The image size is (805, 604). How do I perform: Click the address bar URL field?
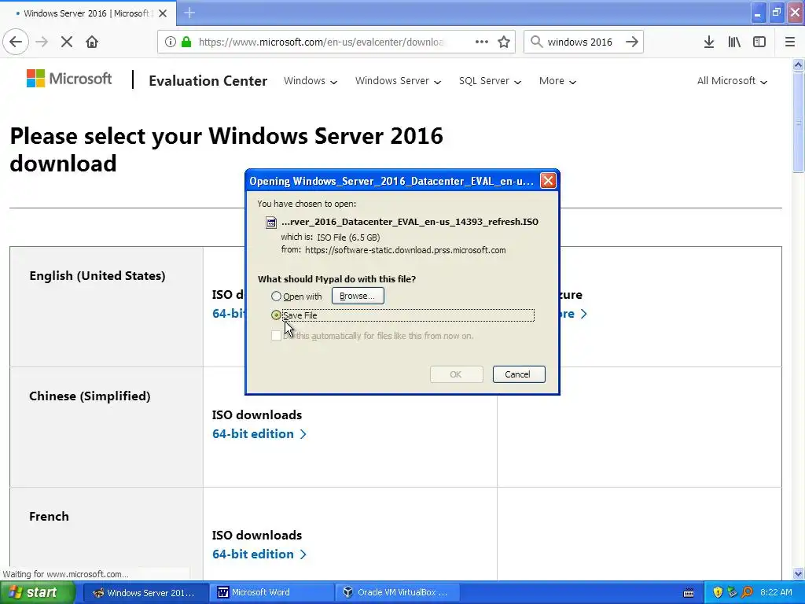[321, 42]
